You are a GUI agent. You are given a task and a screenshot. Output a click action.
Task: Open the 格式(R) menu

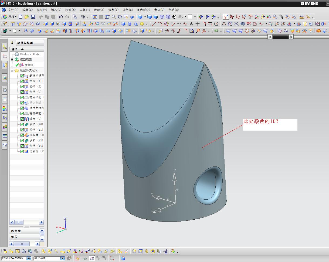coord(70,10)
